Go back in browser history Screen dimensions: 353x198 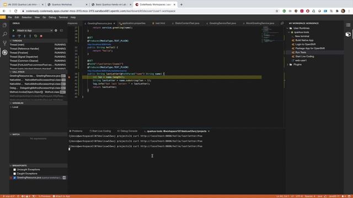coord(4,11)
